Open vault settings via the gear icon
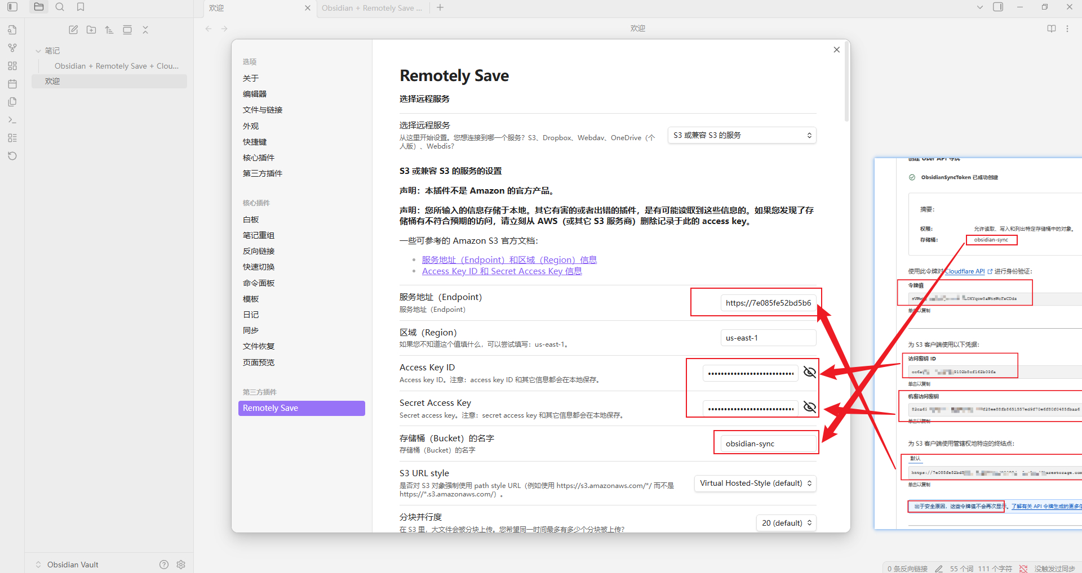This screenshot has width=1082, height=573. [x=181, y=564]
